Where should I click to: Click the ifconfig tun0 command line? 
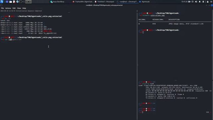[x=148, y=84]
